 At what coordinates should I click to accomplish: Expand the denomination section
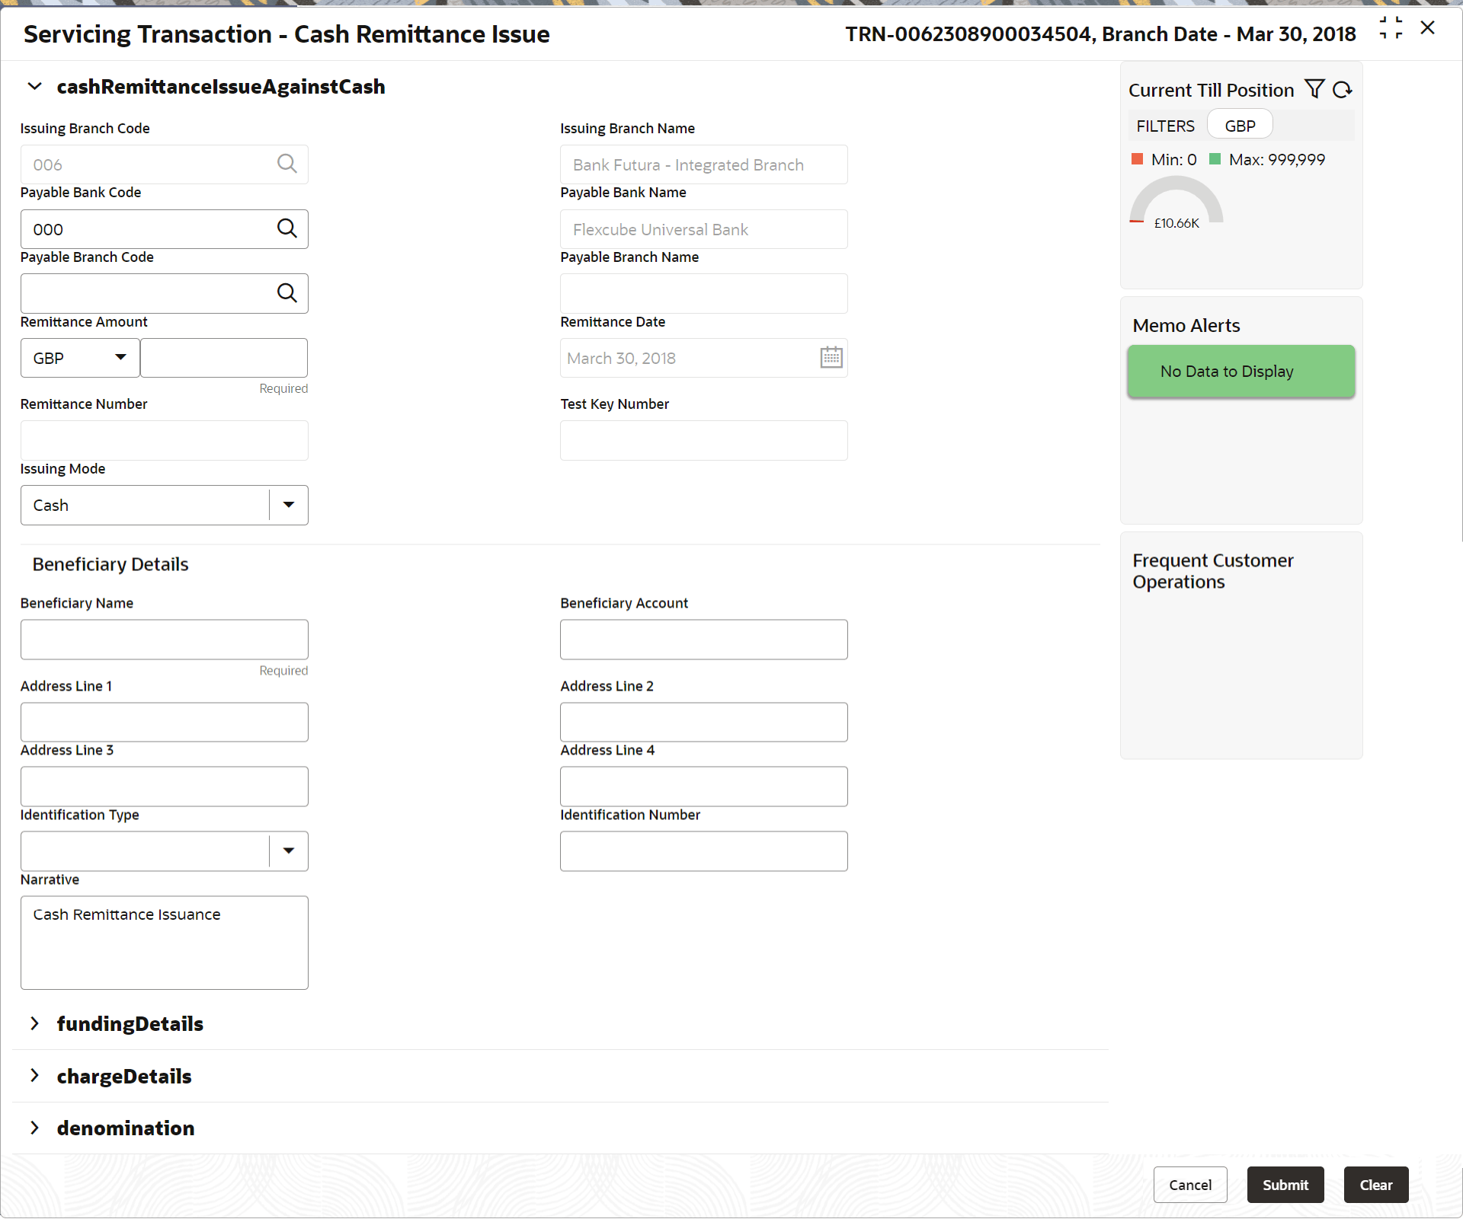(x=34, y=1128)
